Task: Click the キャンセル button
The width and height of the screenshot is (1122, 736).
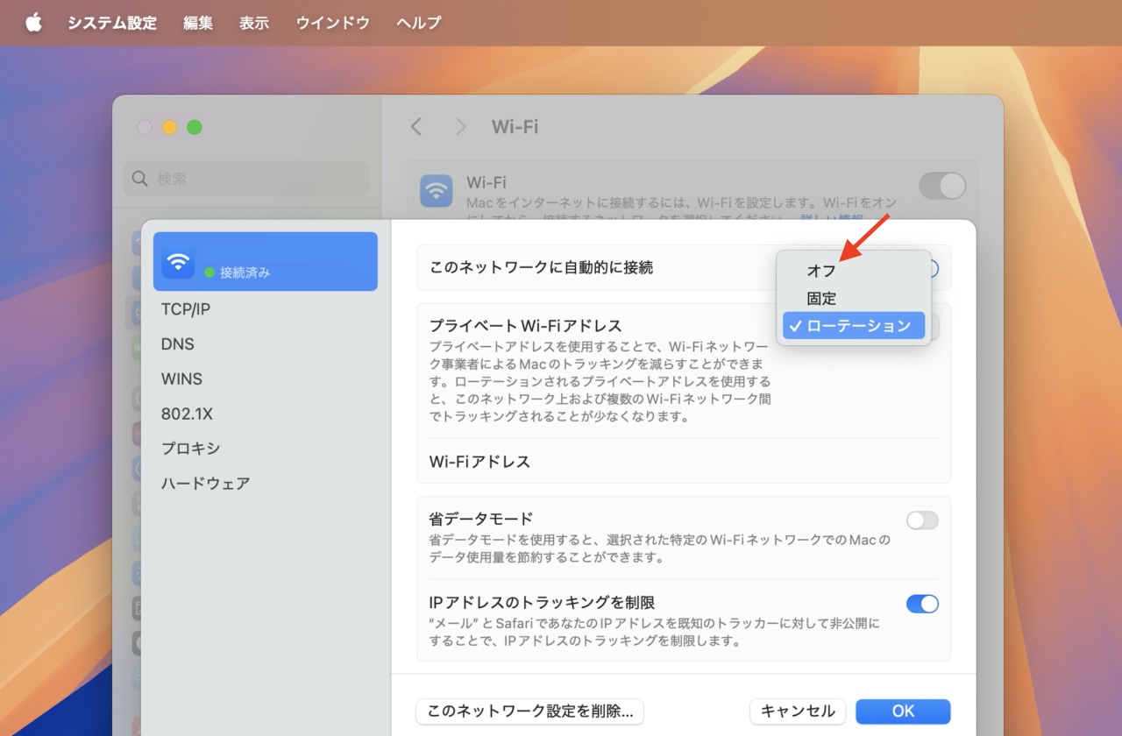Action: point(798,711)
